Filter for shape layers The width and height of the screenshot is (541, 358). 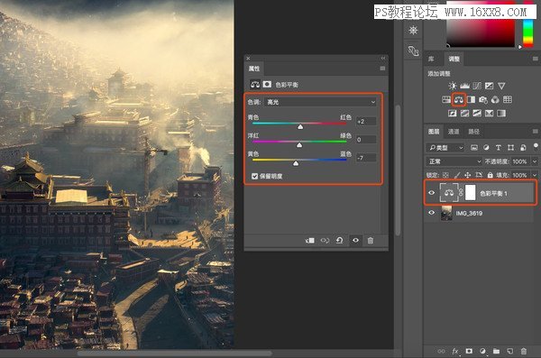pyautogui.click(x=510, y=148)
